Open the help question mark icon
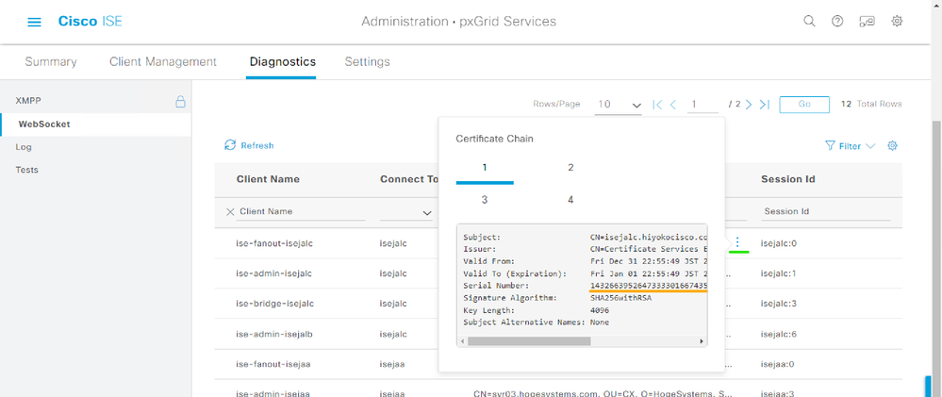Image resolution: width=942 pixels, height=397 pixels. [x=837, y=21]
